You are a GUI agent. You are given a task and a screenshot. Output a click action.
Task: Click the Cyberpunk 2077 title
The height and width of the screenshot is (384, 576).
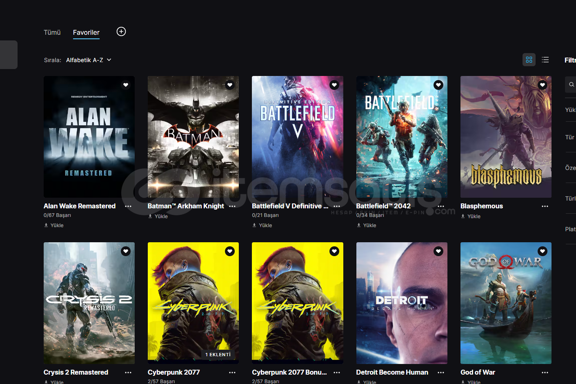coord(174,372)
